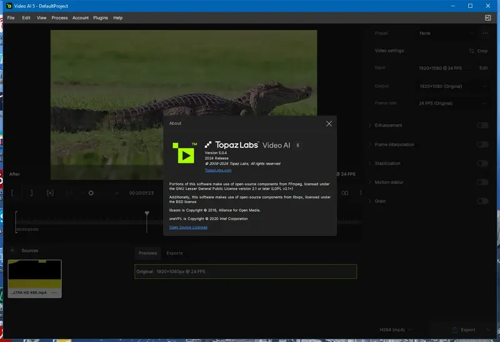
Task: Click the timeline playhead marker
Action: [147, 213]
